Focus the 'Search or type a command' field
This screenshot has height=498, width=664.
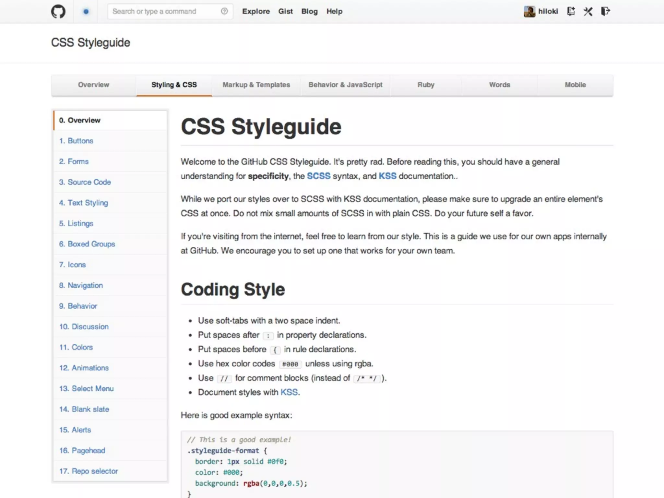[x=170, y=11]
